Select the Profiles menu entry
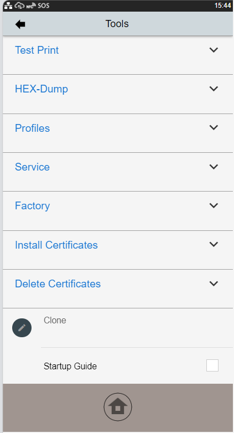This screenshot has height=433, width=234. [32, 128]
